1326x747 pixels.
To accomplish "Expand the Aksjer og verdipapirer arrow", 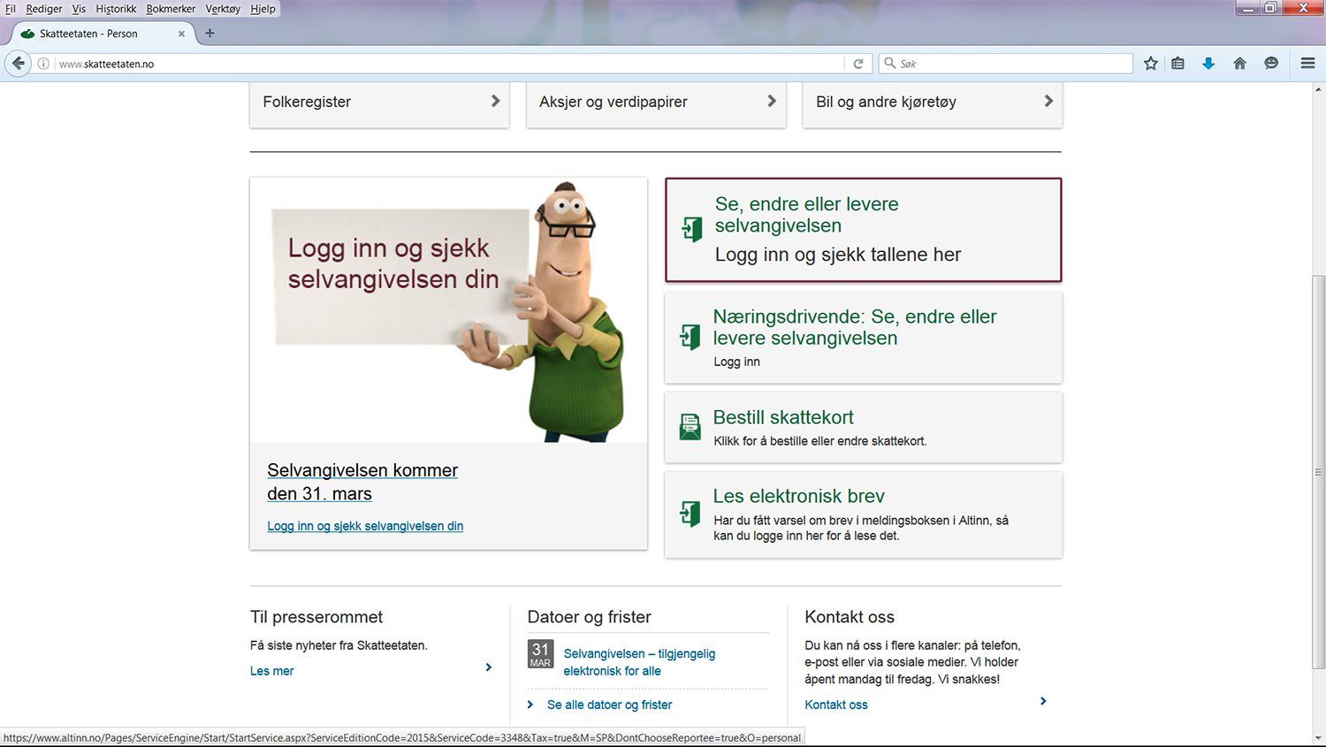I will point(771,102).
